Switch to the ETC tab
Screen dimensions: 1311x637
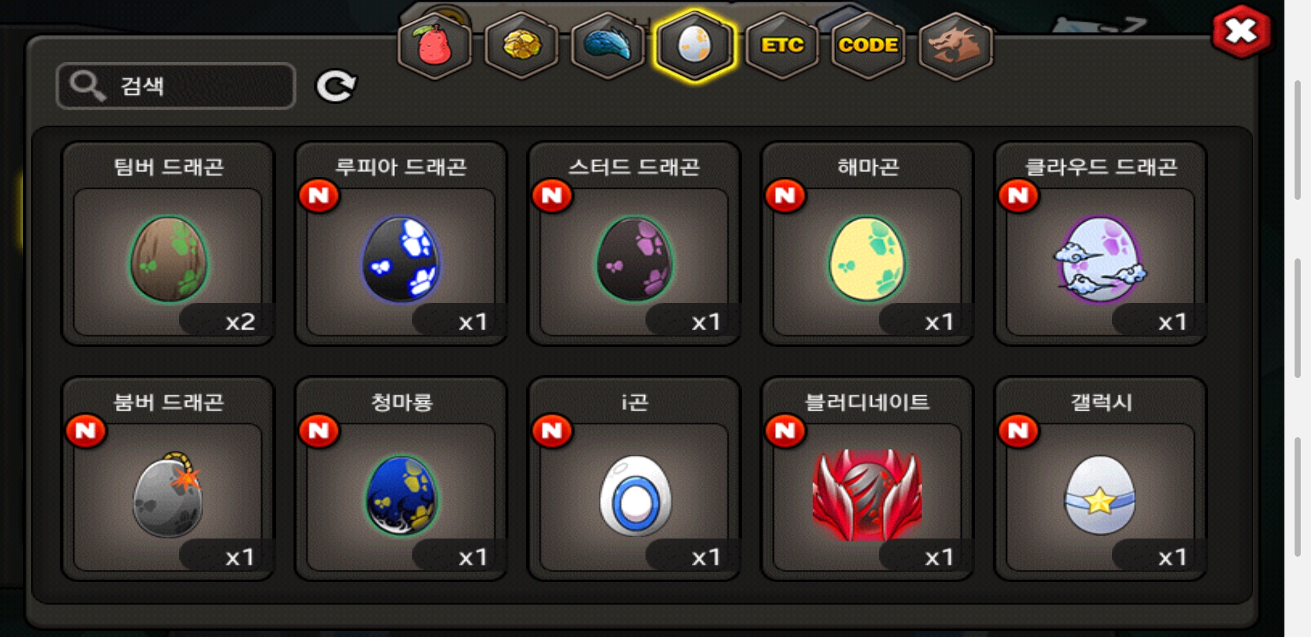[x=782, y=46]
